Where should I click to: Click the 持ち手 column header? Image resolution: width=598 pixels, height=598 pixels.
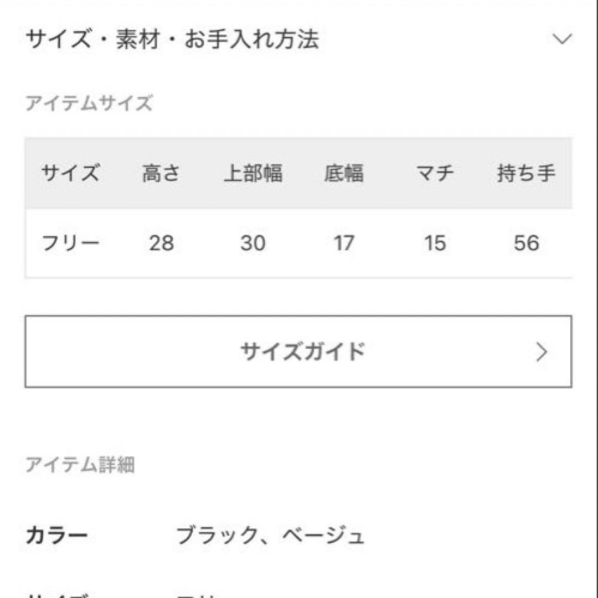[x=524, y=173]
